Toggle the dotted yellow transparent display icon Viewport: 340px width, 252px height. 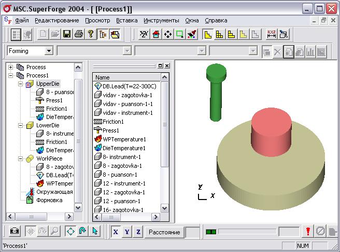pos(243,34)
